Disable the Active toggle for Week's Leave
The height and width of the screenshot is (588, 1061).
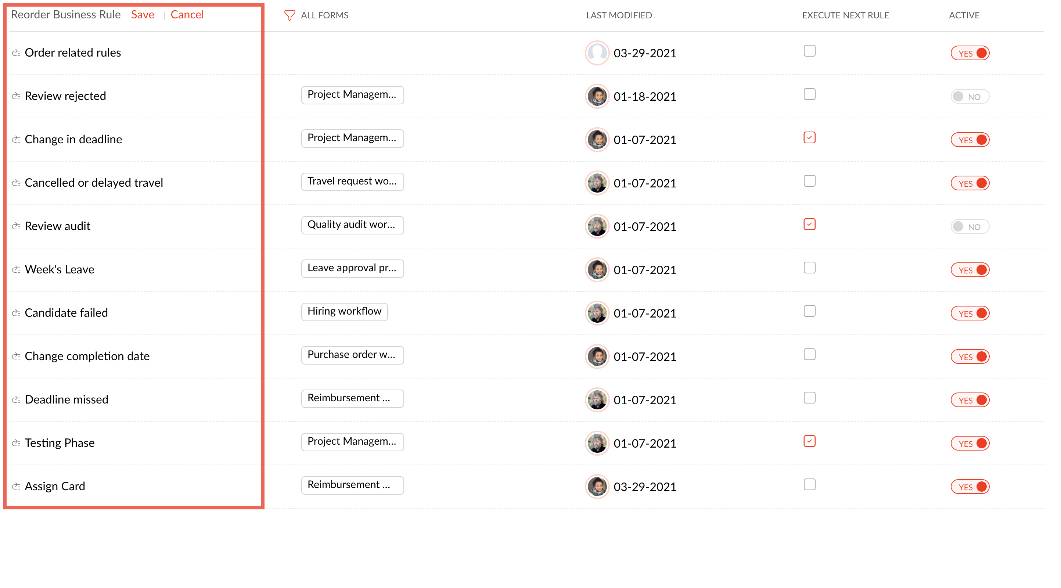(x=969, y=270)
